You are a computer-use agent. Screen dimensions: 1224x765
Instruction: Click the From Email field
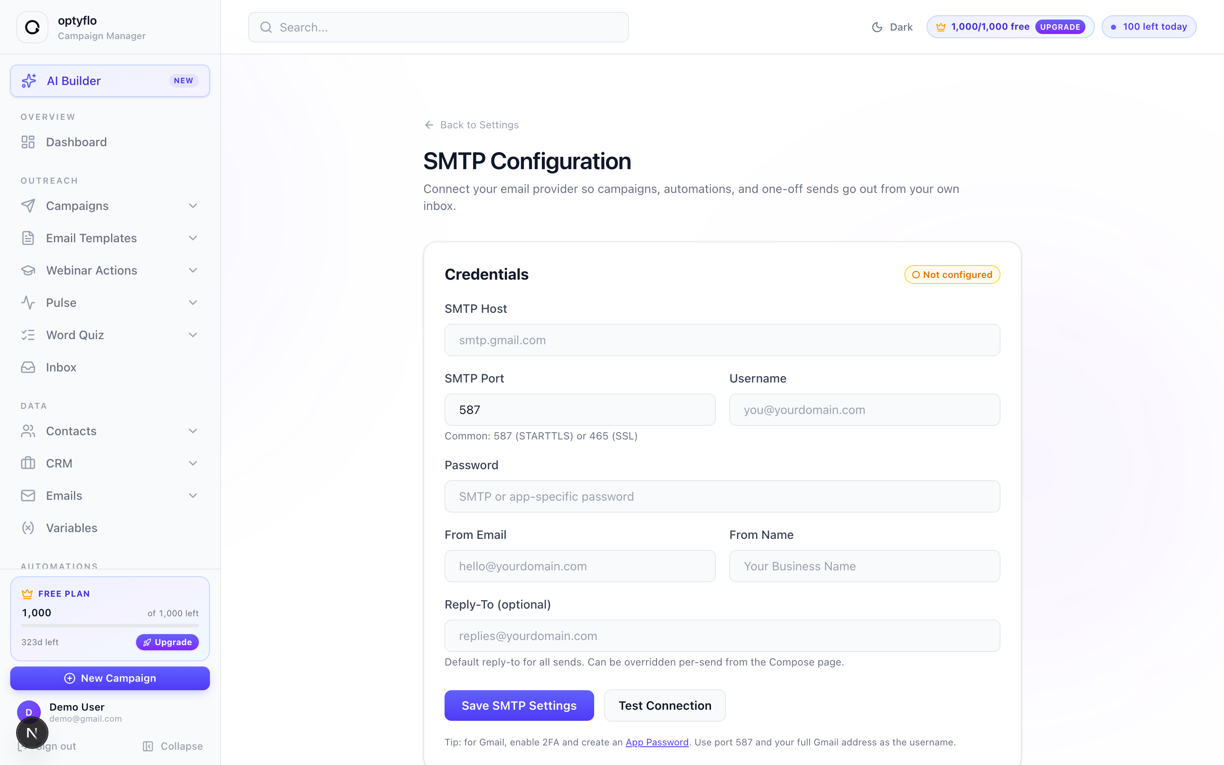pos(580,566)
